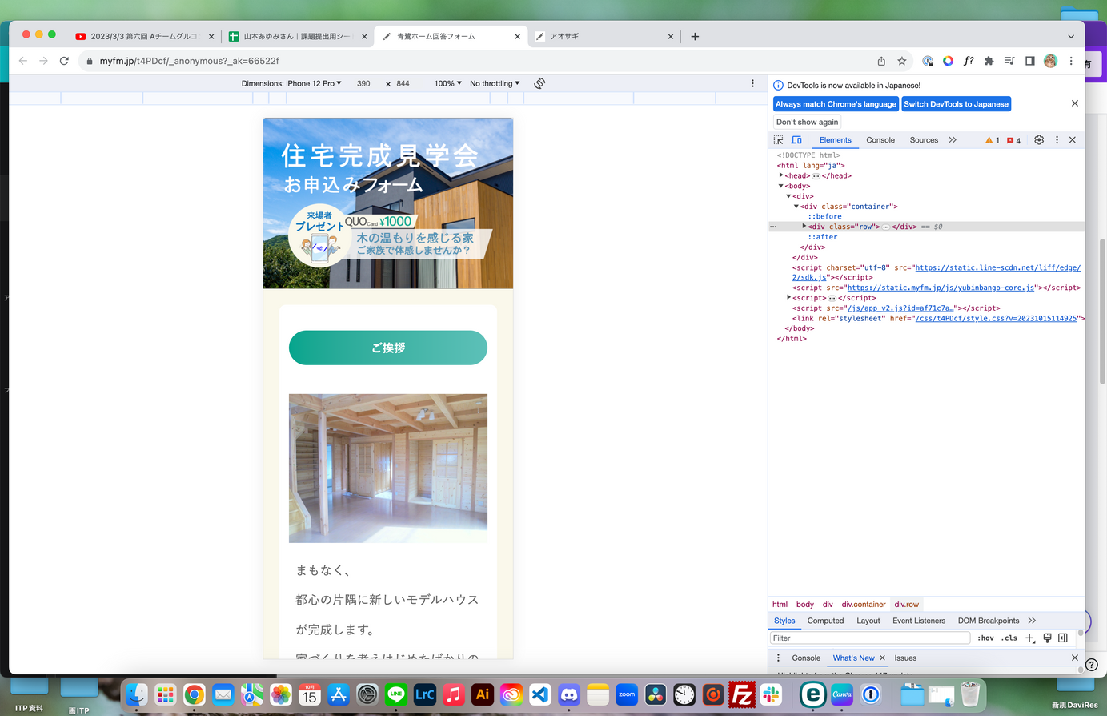Open the Computed styles tab
Image resolution: width=1107 pixels, height=716 pixels.
point(825,621)
